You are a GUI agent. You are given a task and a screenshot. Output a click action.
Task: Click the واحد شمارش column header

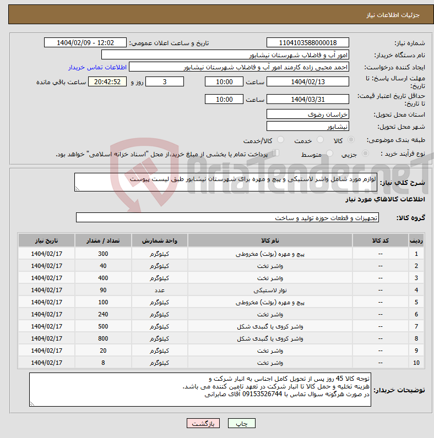(159, 240)
